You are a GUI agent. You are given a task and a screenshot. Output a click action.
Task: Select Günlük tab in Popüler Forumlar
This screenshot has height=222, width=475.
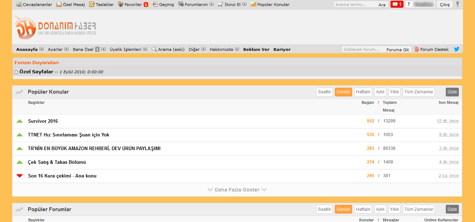[x=343, y=209]
